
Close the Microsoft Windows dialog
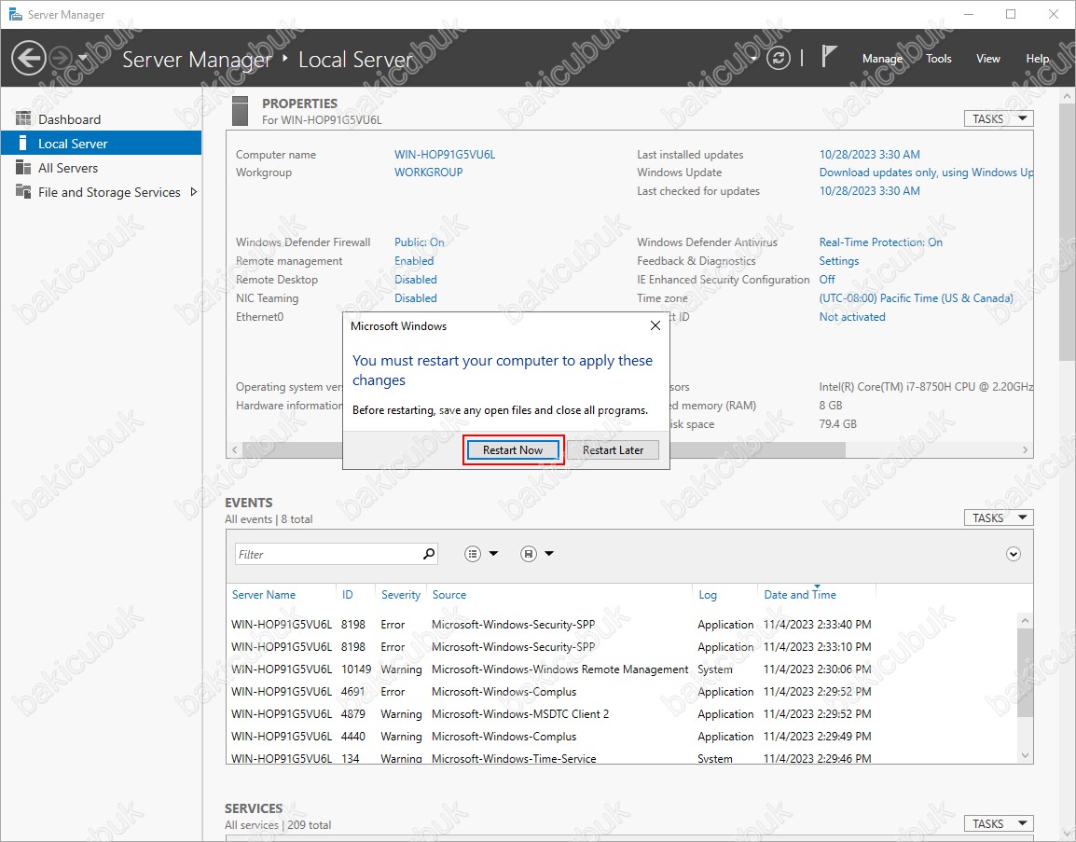pos(655,325)
